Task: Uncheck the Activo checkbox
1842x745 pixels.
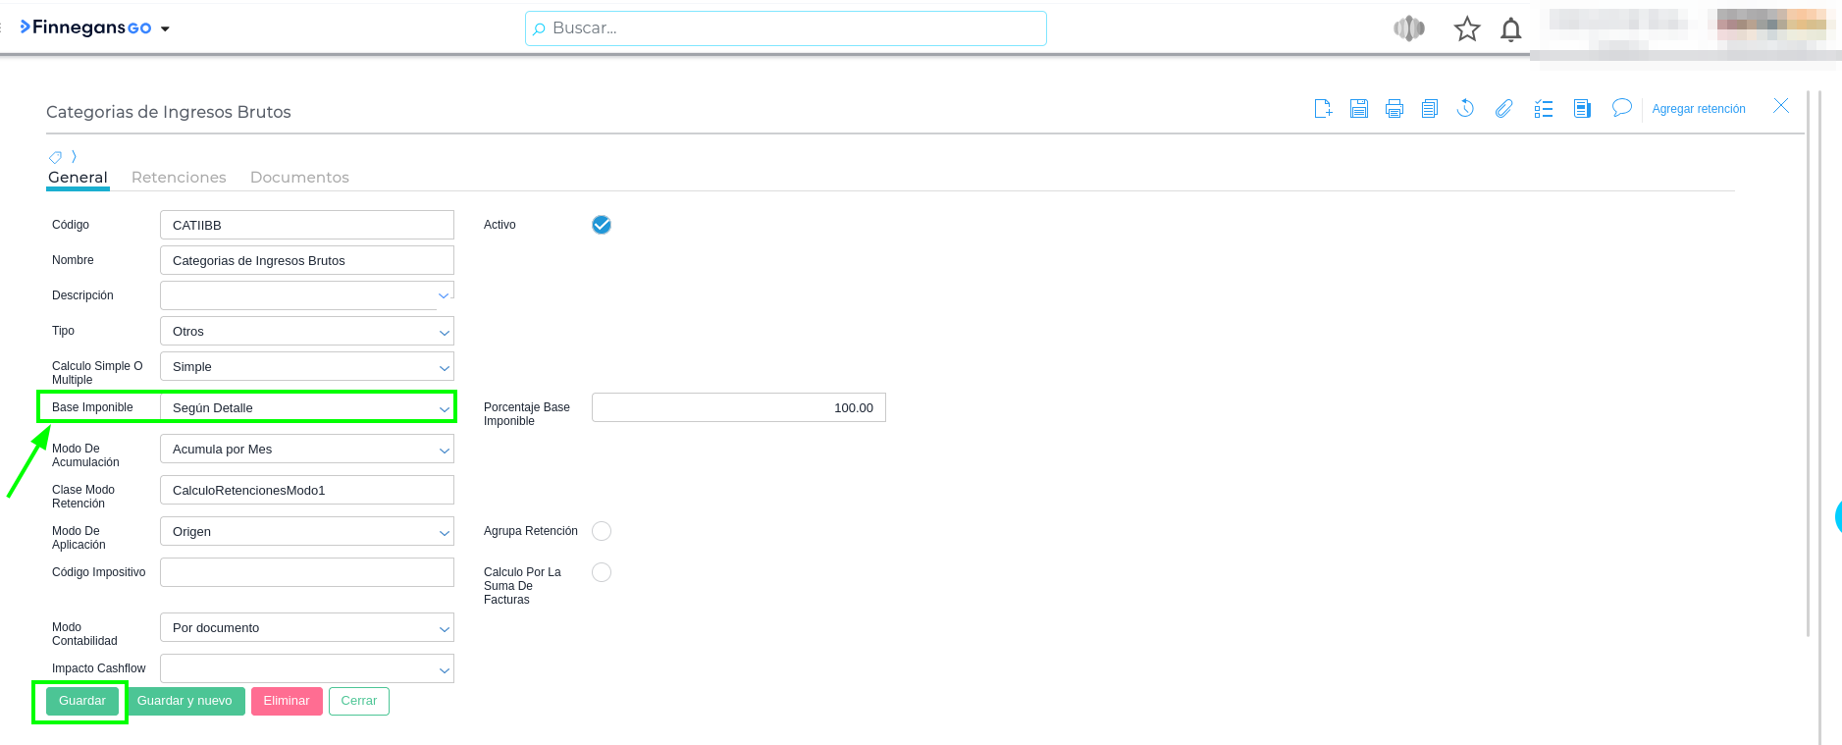Action: point(602,225)
